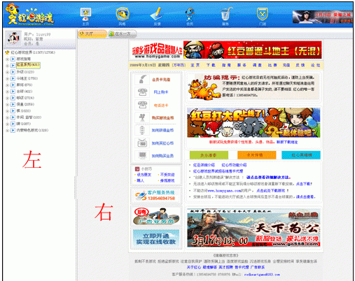Click the green colored category button
The image size is (355, 281).
coord(209,155)
